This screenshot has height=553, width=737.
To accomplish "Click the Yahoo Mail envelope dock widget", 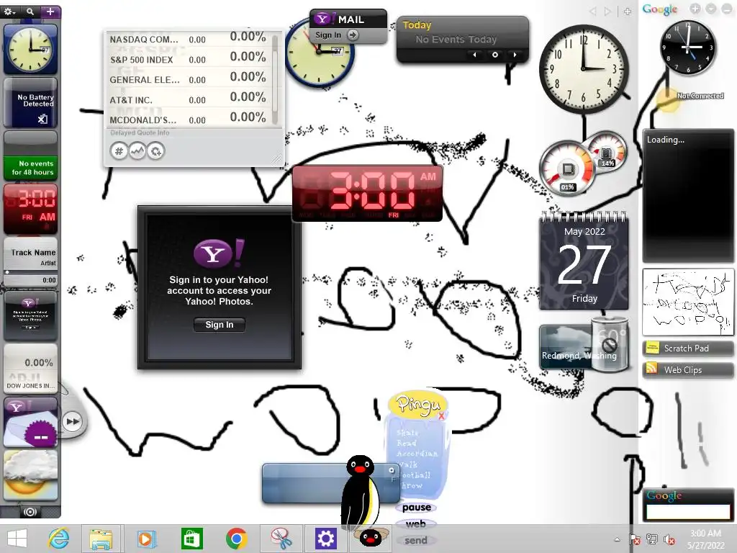I will (30, 422).
